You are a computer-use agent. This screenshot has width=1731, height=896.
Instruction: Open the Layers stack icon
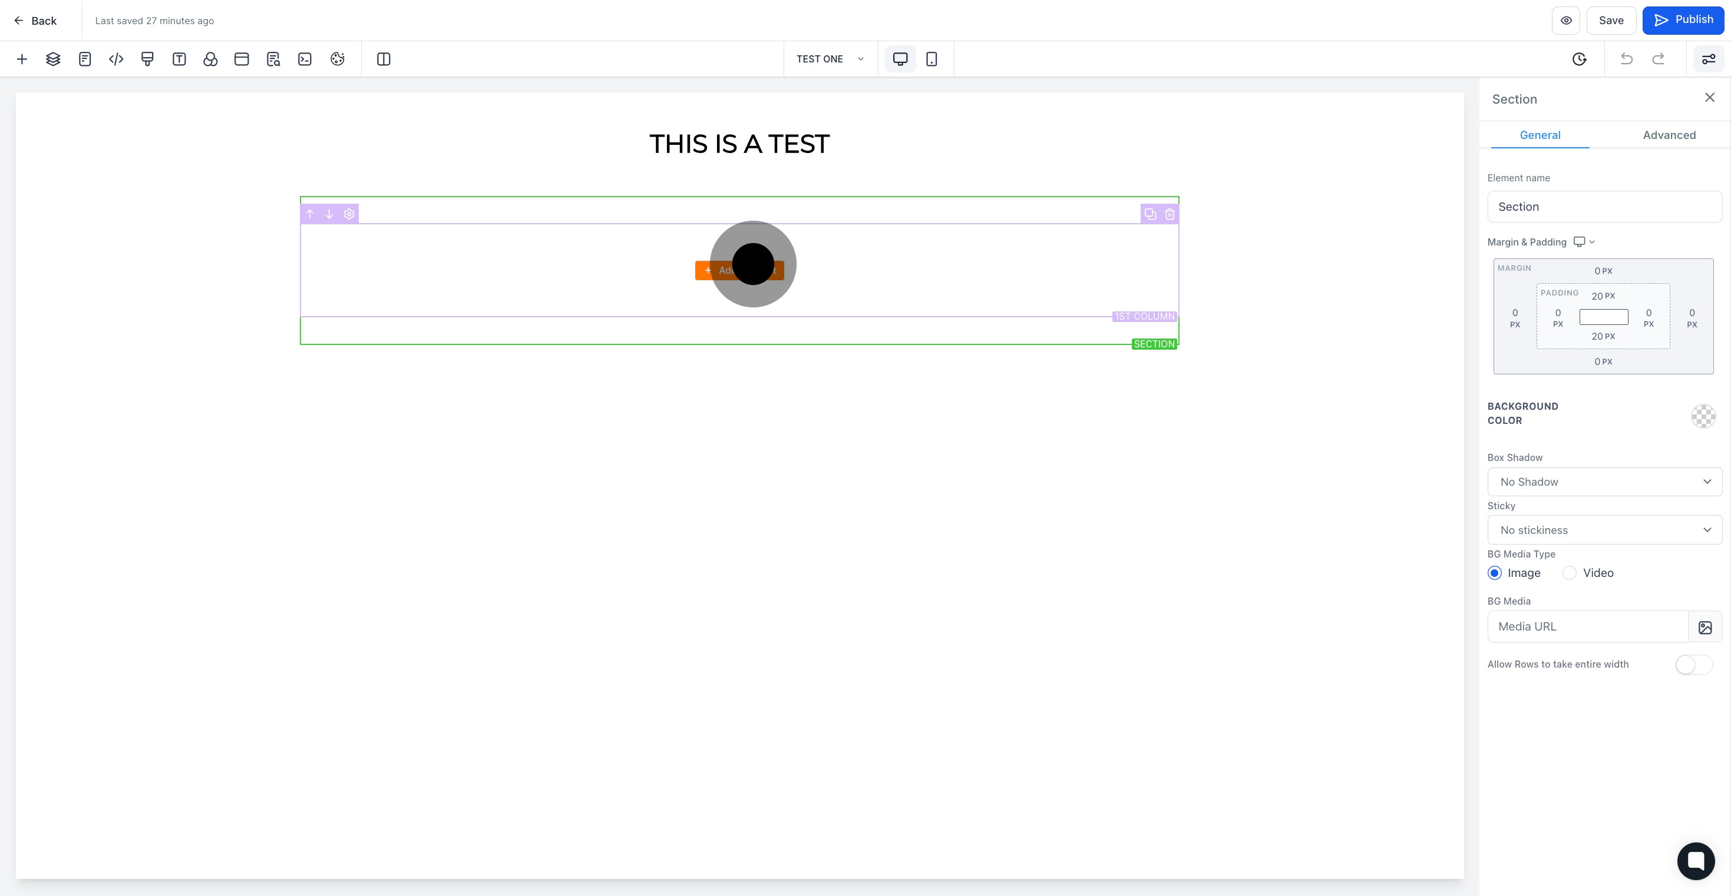[53, 59]
